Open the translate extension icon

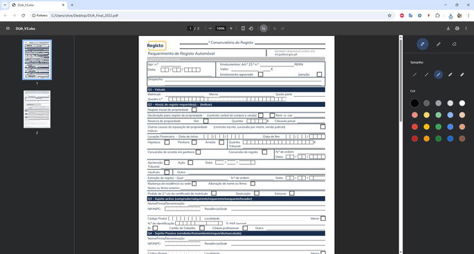[410, 15]
